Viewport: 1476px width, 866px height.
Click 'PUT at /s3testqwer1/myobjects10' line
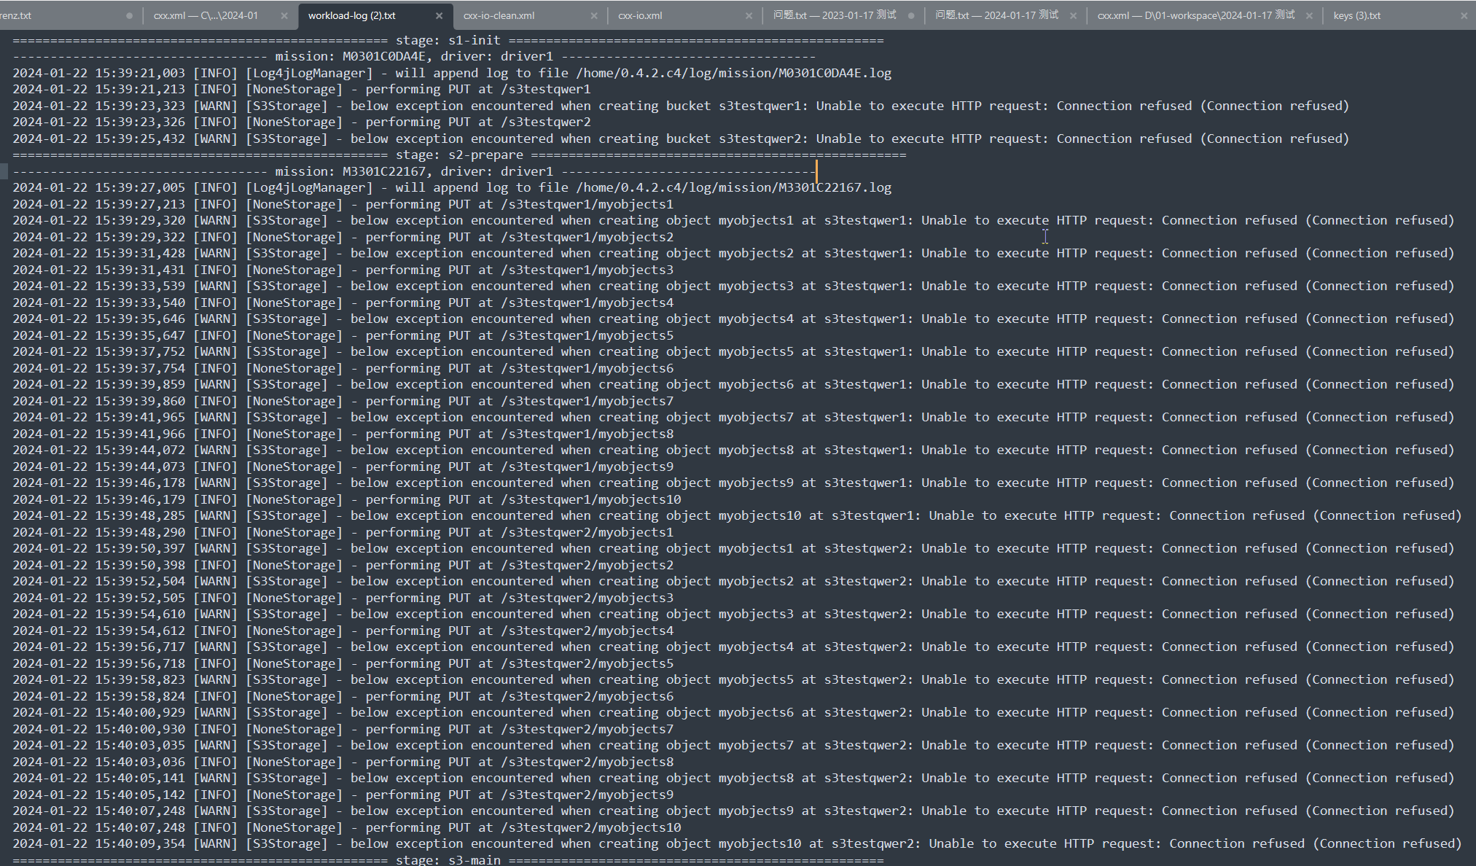click(347, 499)
